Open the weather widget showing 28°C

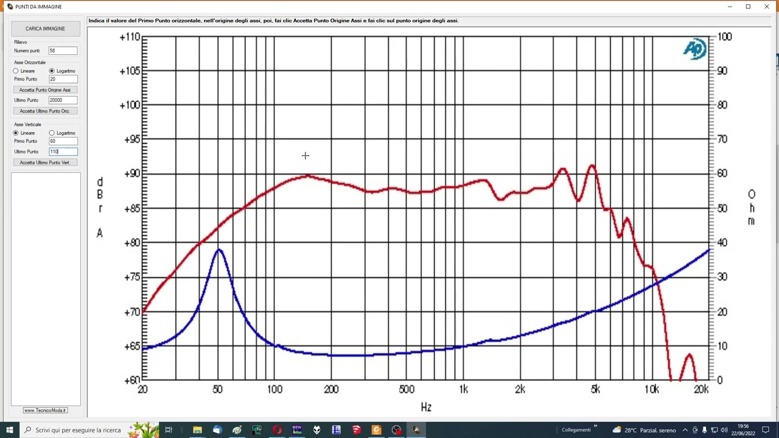pyautogui.click(x=645, y=430)
